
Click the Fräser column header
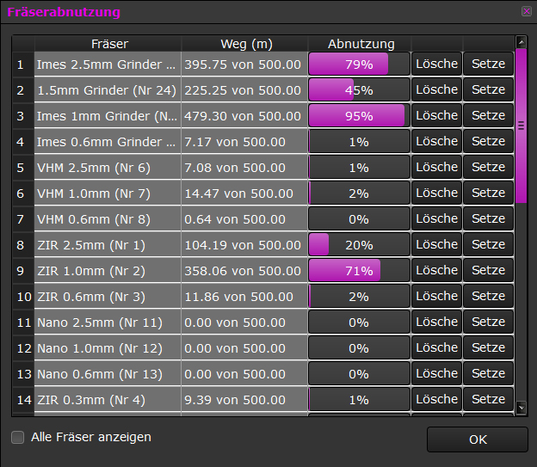[109, 44]
